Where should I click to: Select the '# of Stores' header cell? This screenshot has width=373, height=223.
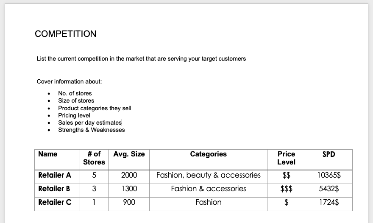[x=94, y=159]
